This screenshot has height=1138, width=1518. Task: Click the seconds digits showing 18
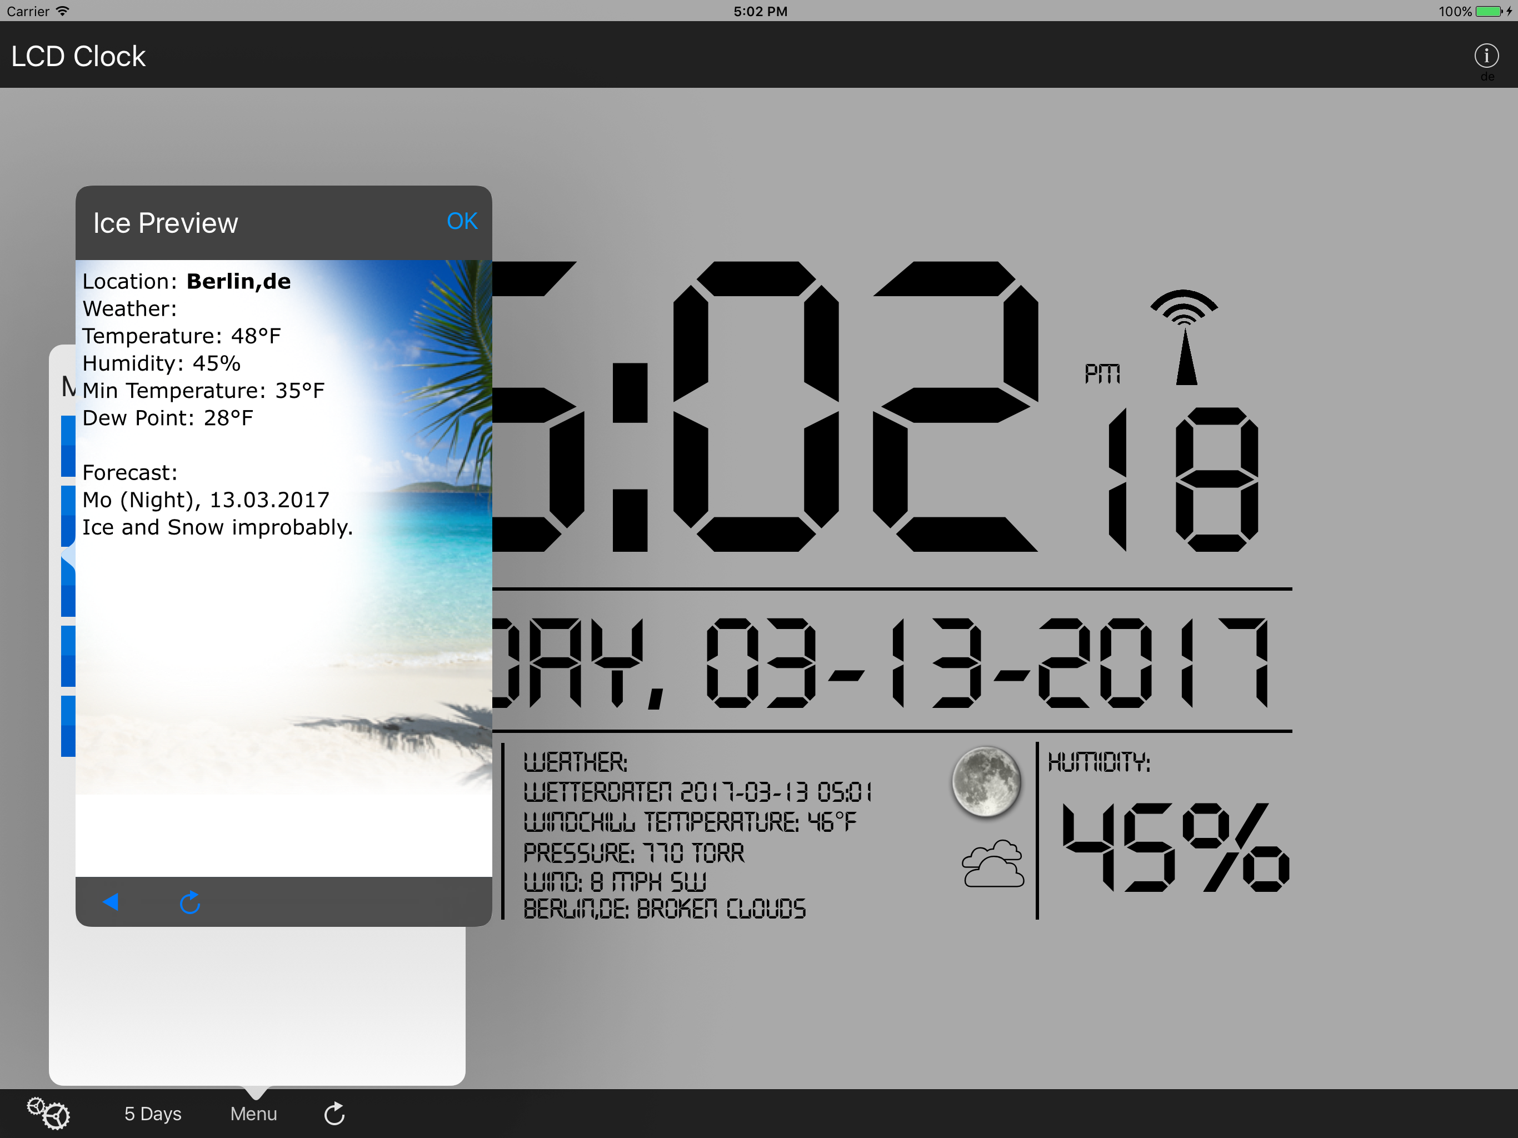pyautogui.click(x=1183, y=479)
